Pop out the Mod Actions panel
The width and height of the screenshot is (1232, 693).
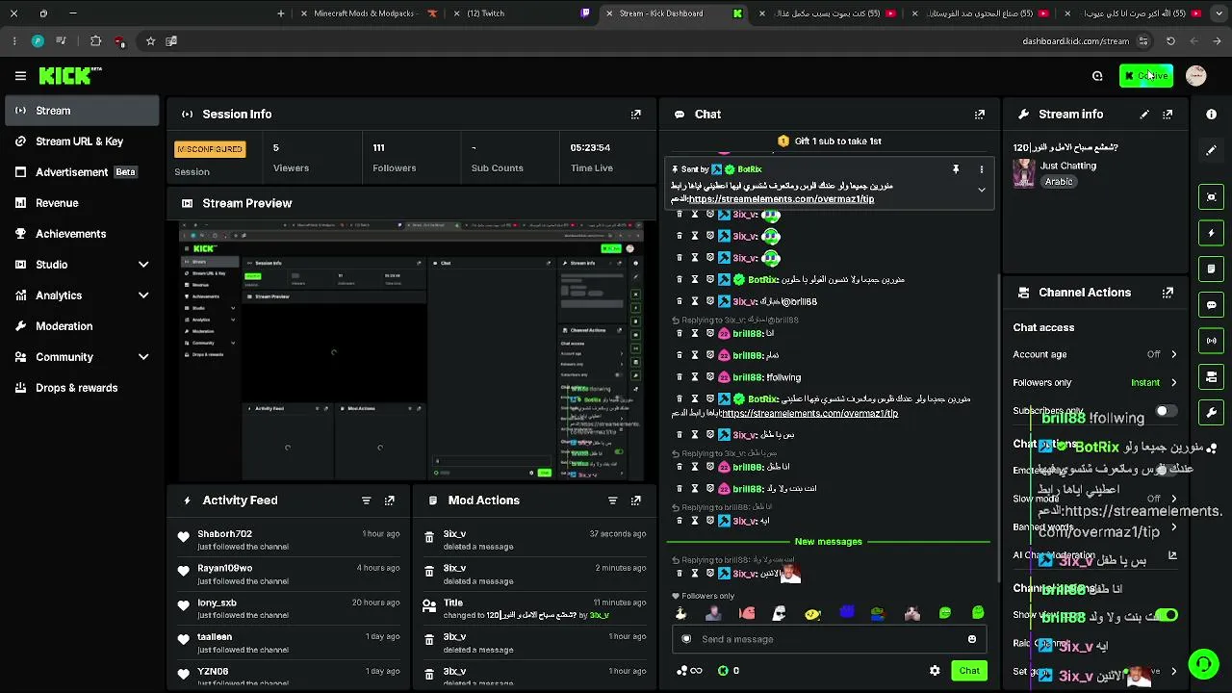point(636,500)
